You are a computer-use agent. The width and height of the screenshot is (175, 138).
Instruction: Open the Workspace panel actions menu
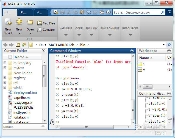tap(169, 51)
